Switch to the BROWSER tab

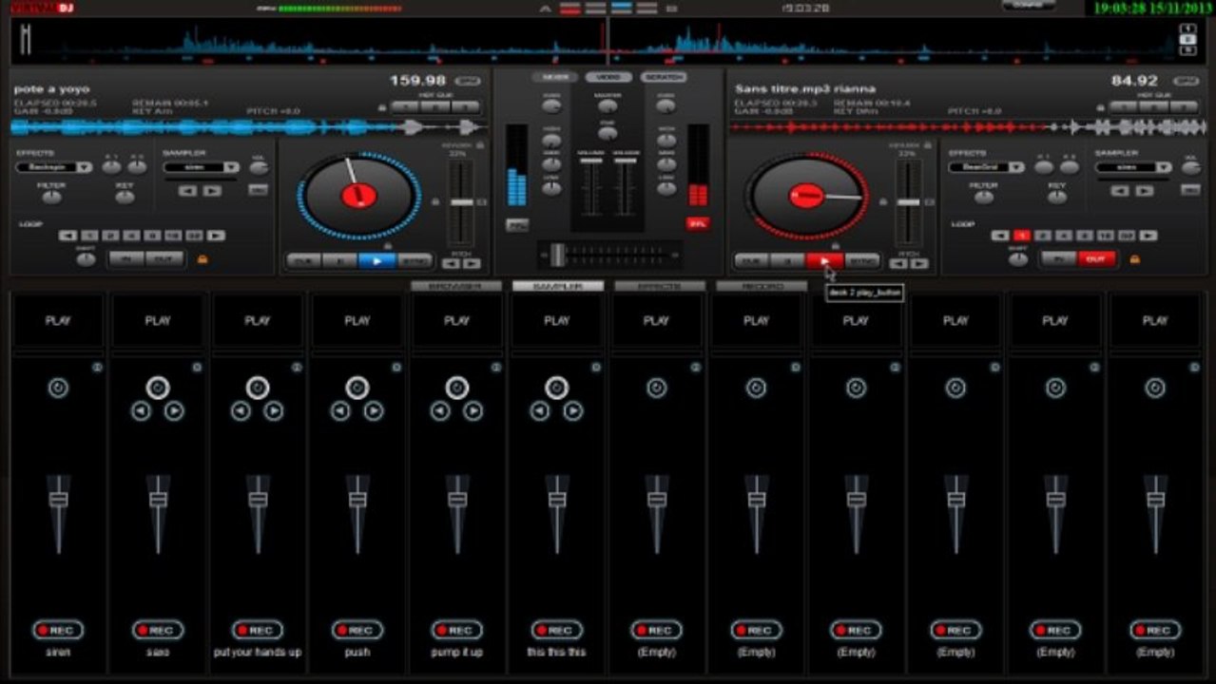pos(455,286)
